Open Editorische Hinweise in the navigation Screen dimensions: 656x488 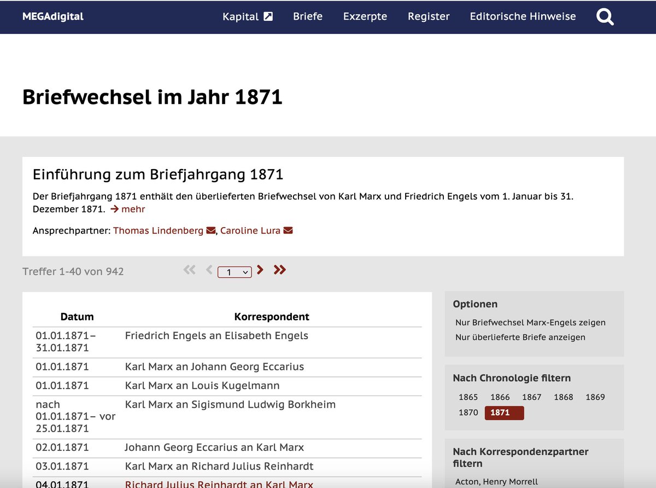pos(523,16)
